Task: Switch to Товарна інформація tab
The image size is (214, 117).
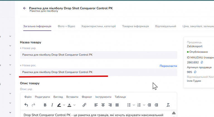Action: pos(135,26)
